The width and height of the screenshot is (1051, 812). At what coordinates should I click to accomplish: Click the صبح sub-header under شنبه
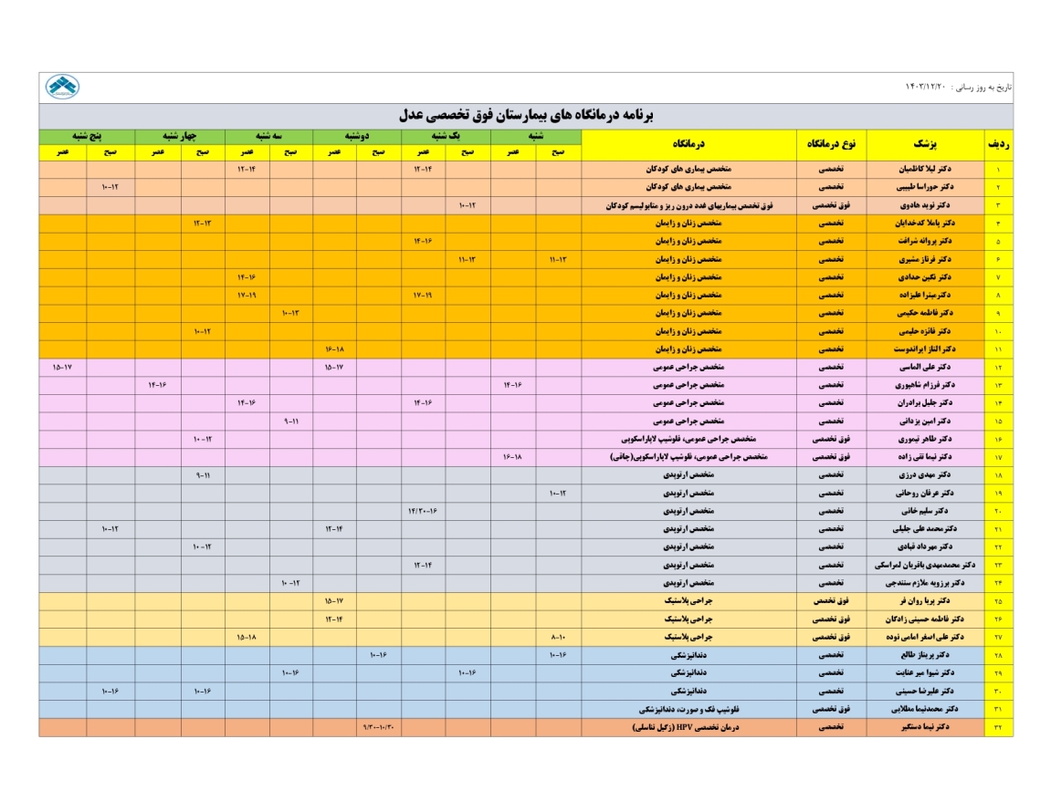558,152
